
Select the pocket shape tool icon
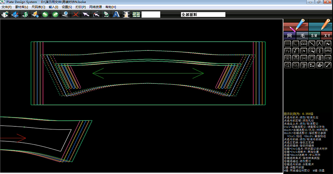click(312, 58)
